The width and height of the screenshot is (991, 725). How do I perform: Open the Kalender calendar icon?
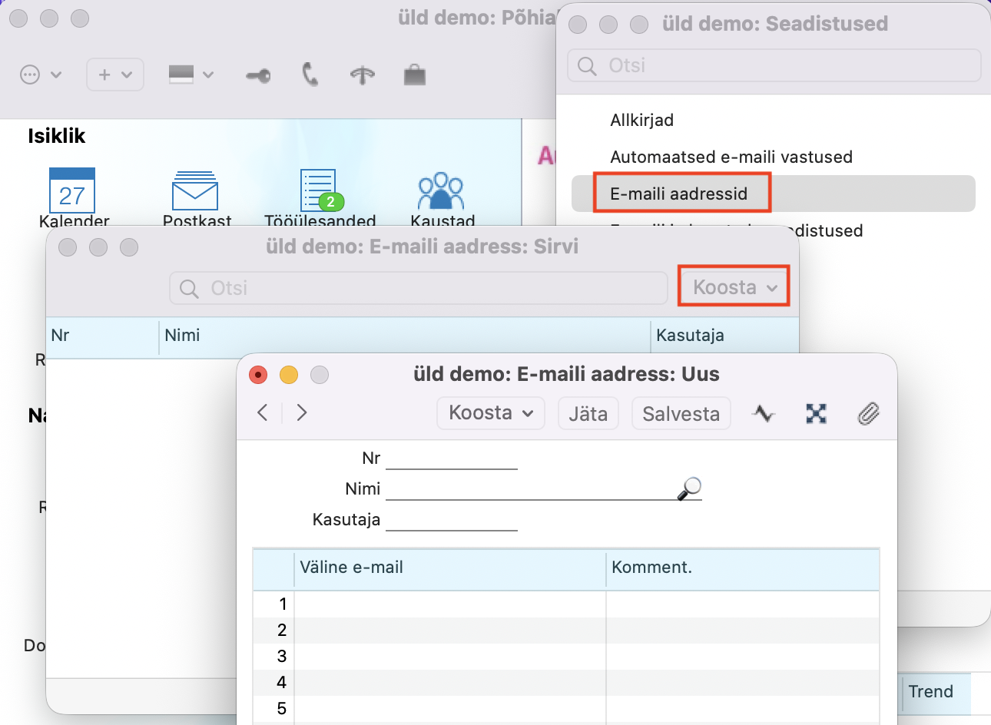click(72, 190)
